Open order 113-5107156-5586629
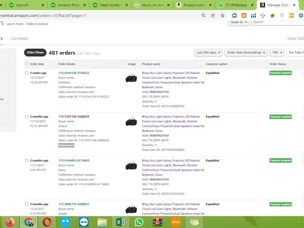The height and width of the screenshot is (228, 304). pyautogui.click(x=74, y=116)
